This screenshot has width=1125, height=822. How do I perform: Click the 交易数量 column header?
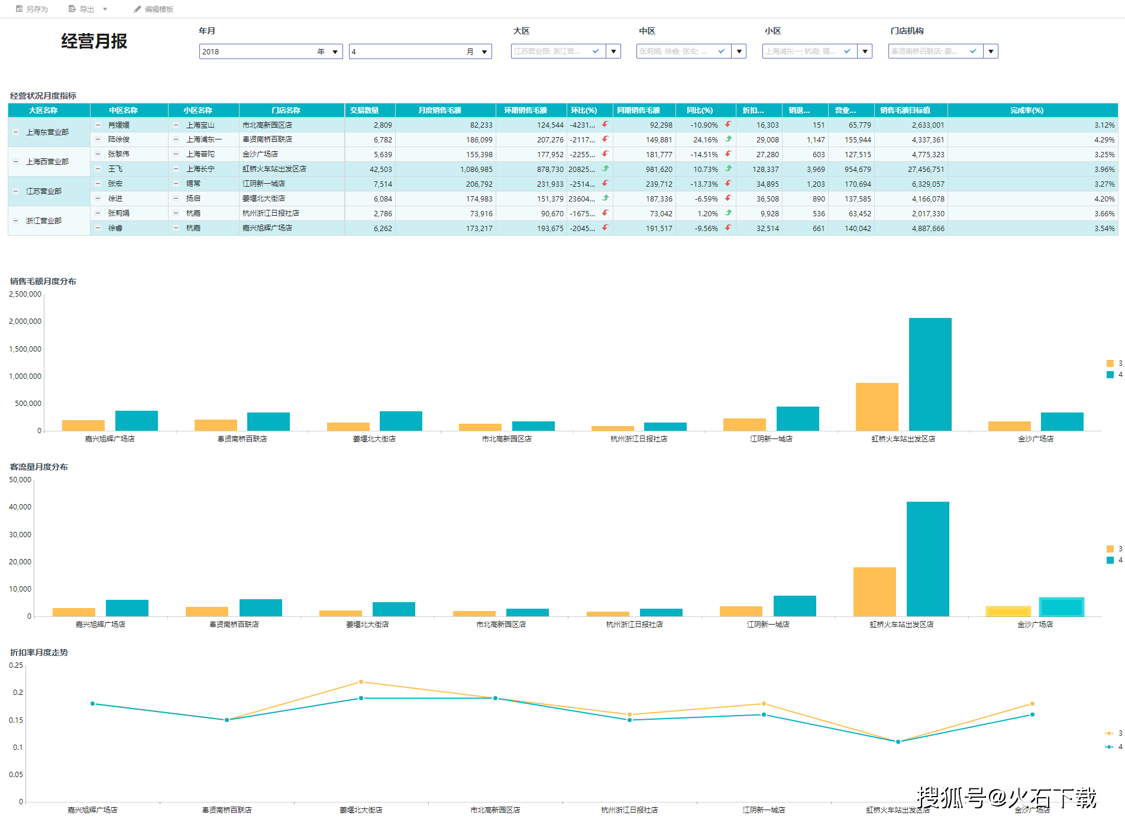click(x=370, y=111)
